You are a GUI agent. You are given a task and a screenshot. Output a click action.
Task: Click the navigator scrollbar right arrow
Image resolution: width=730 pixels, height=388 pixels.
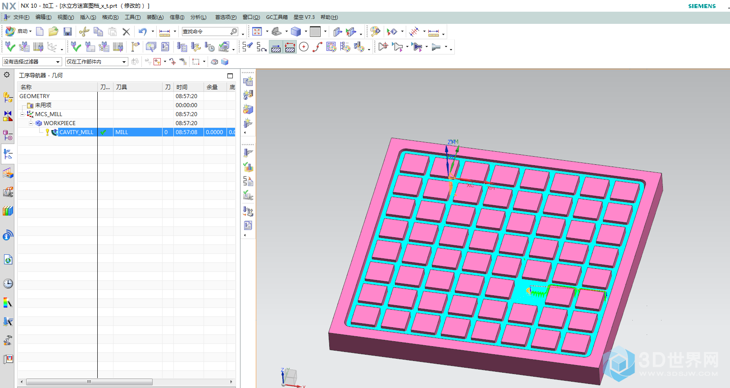[x=231, y=382]
